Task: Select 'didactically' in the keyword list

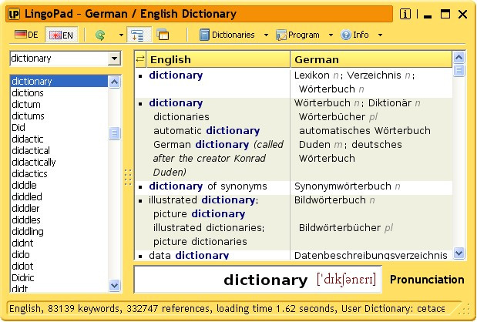Action: coord(59,162)
